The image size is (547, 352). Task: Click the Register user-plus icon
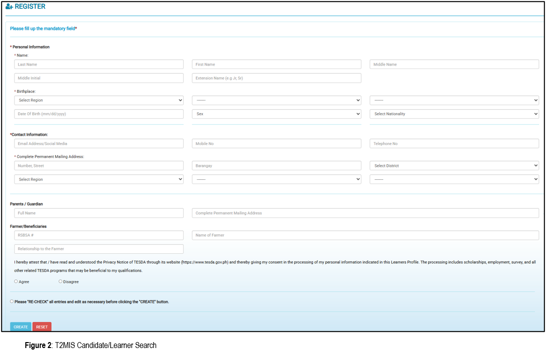pyautogui.click(x=9, y=6)
